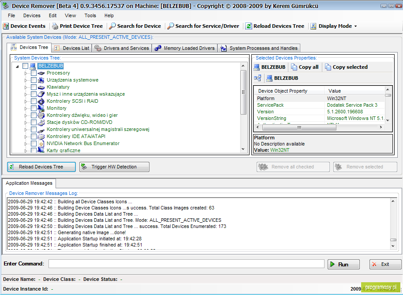
Task: Click the Urządzenia systemowe class icon
Action: click(x=41, y=80)
